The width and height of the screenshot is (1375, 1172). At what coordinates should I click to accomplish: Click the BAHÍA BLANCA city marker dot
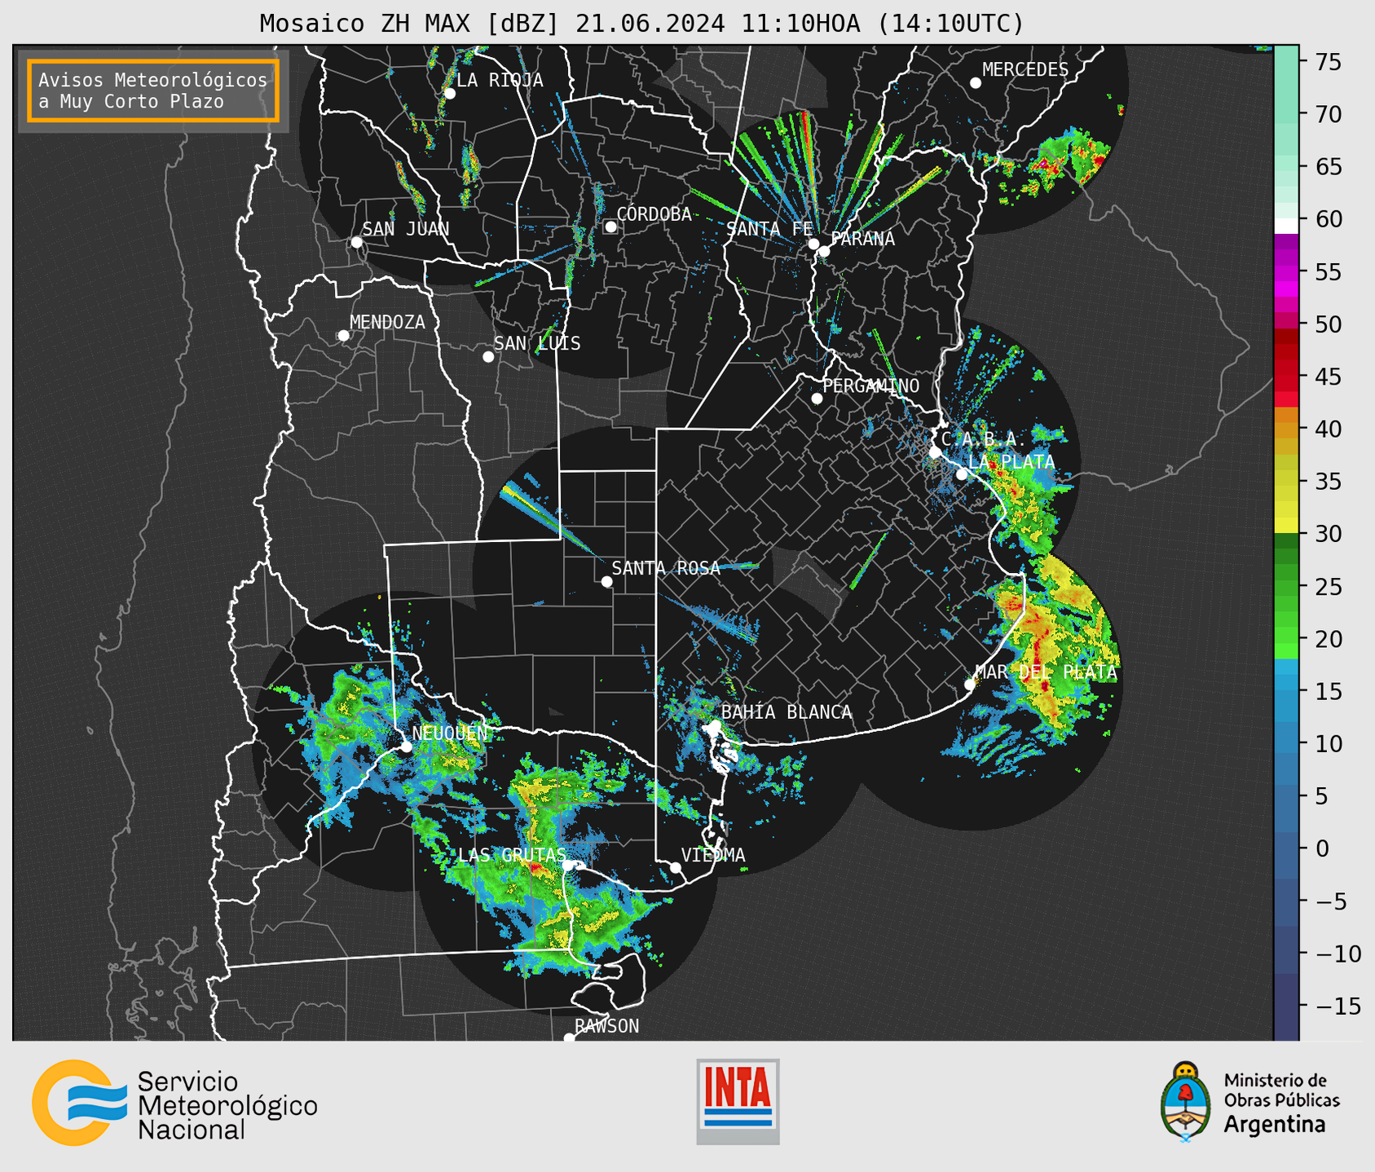pos(715,725)
